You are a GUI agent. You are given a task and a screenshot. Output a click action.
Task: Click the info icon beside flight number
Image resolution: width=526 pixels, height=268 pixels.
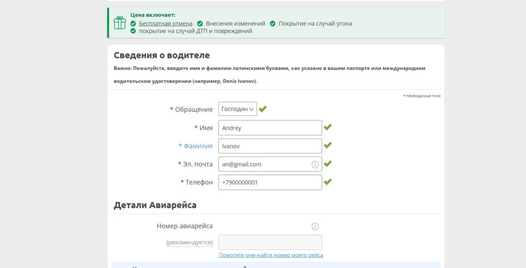[315, 226]
